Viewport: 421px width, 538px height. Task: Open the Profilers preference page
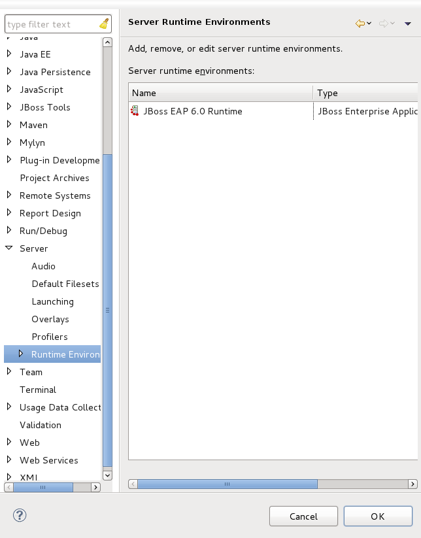[x=50, y=337]
